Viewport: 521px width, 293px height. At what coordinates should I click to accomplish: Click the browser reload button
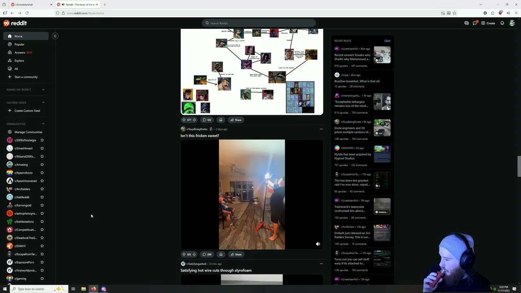[x=27, y=13]
